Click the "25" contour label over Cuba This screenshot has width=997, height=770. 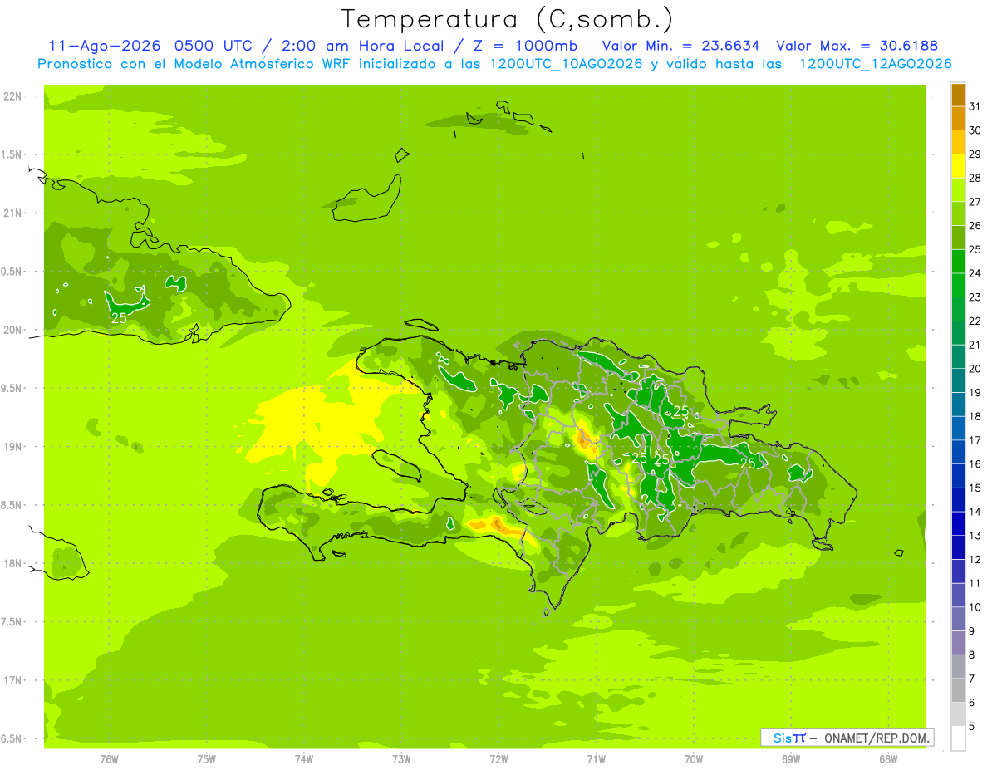click(119, 318)
